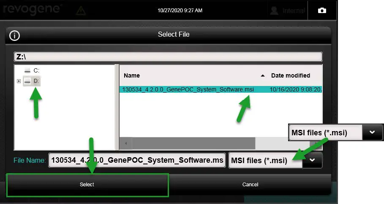Viewport: 384px width, 204px height.
Task: Click the camera screenshot icon
Action: [x=322, y=11]
